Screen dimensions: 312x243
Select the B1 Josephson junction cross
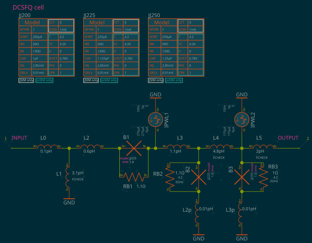click(x=134, y=148)
